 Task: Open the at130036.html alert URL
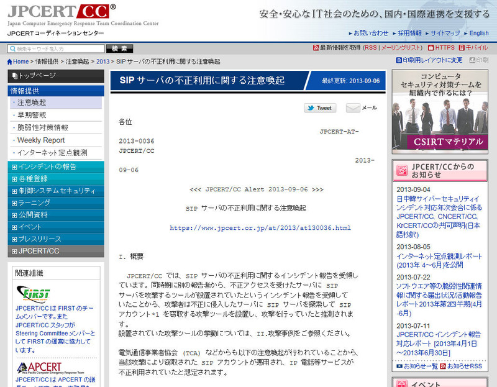point(260,228)
